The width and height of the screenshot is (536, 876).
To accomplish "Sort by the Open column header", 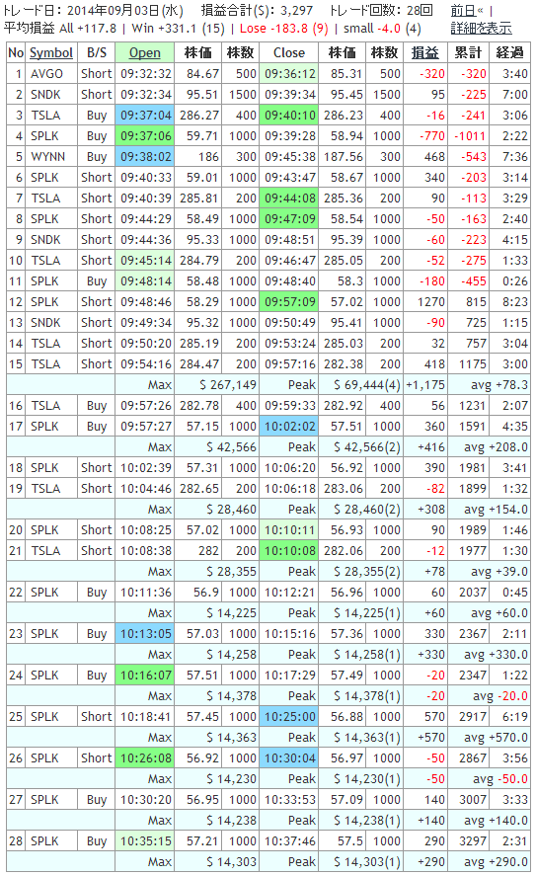I will click(x=144, y=52).
